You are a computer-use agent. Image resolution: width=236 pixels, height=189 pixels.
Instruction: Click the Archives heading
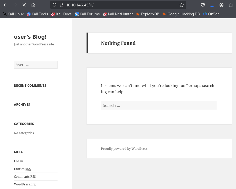22,104
